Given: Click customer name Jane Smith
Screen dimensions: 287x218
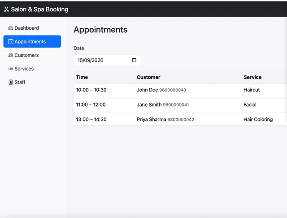Looking at the screenshot, I should coord(149,105).
